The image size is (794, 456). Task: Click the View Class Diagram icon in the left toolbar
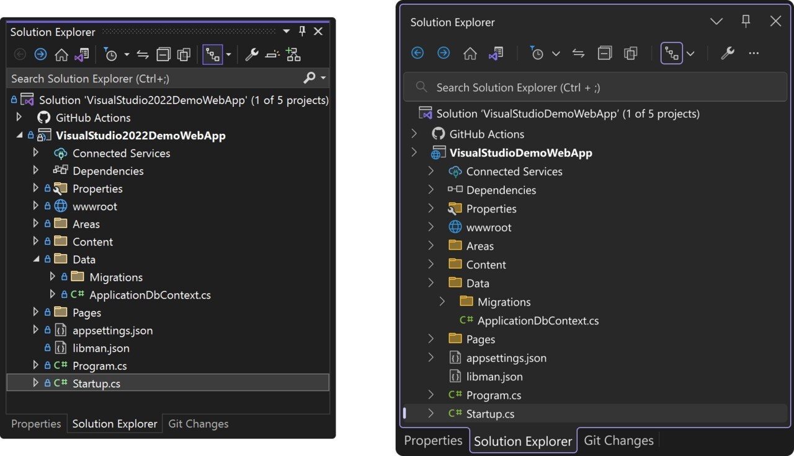293,55
